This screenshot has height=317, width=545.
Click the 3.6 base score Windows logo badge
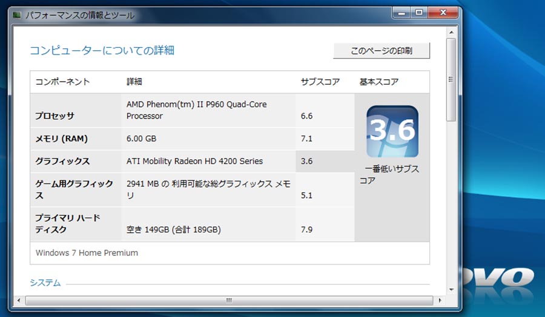[x=392, y=131]
